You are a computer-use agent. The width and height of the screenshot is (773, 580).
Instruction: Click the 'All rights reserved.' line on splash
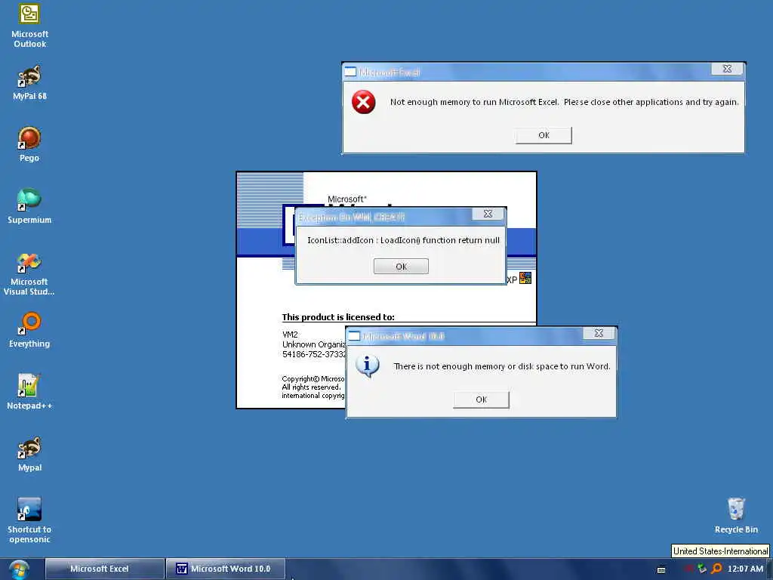311,387
